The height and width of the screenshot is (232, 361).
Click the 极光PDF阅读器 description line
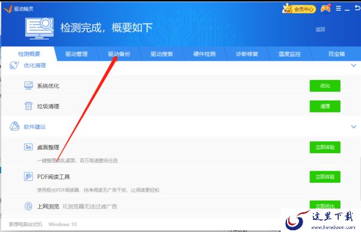(98, 190)
